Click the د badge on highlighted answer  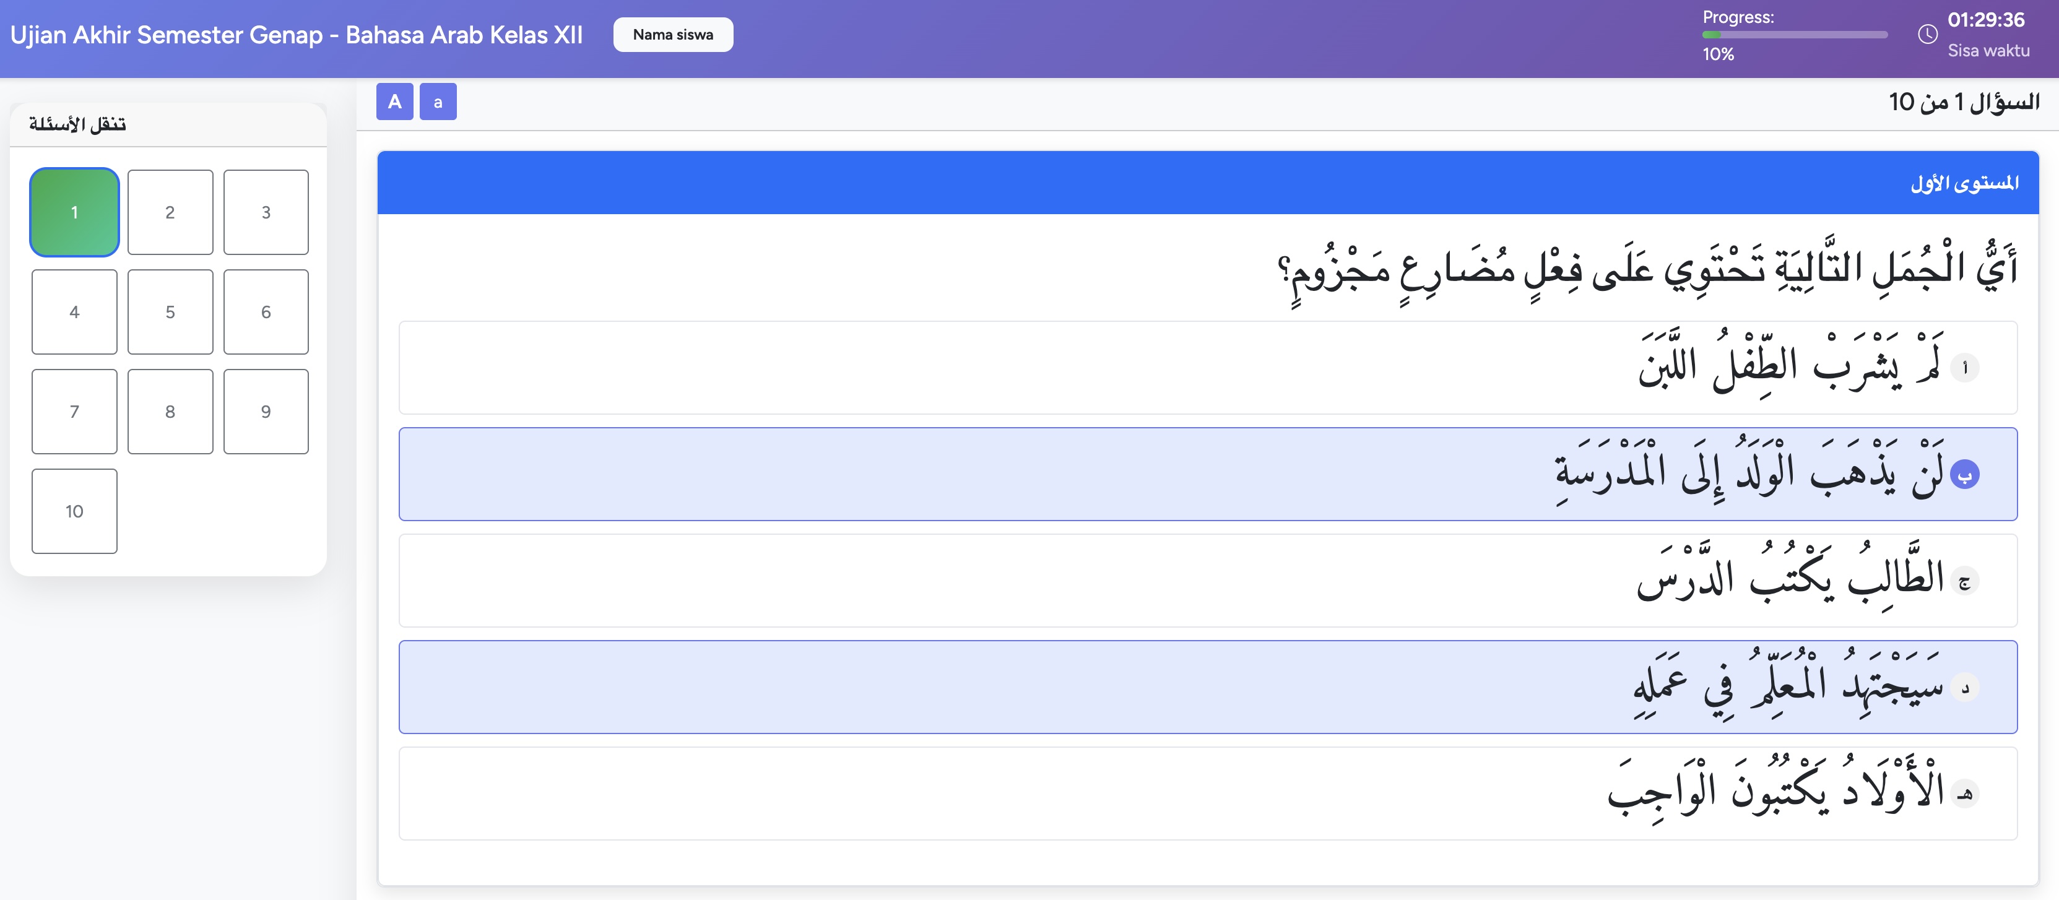pos(1966,686)
